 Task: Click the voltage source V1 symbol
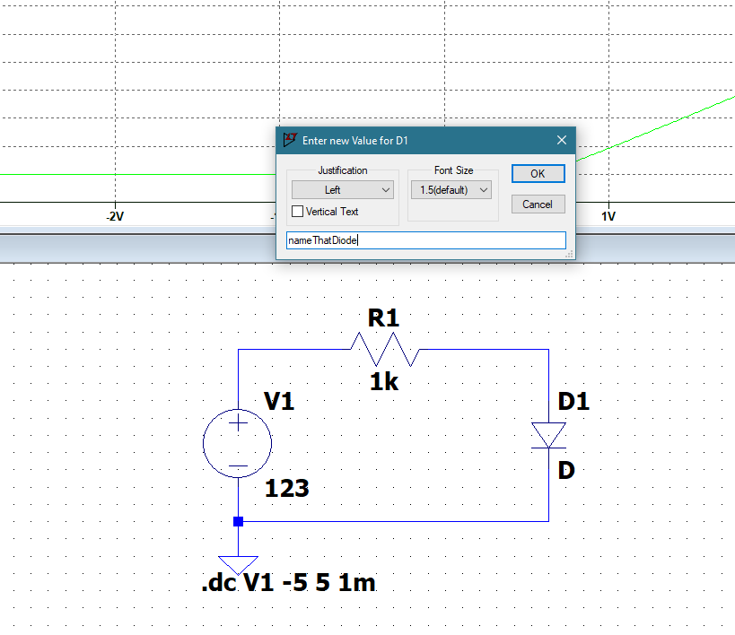click(238, 444)
